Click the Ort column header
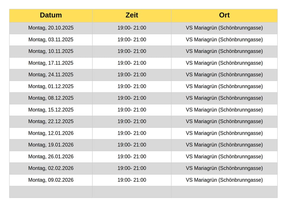Viewport: 284px width, 206px height. point(224,15)
